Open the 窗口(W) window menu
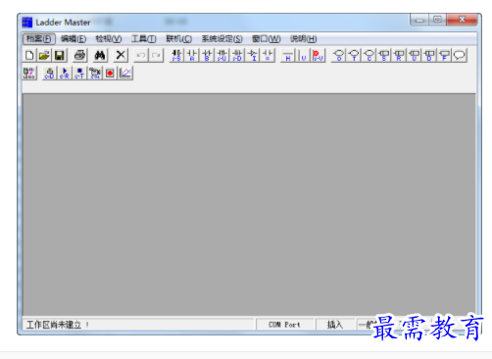The image size is (492, 359). [266, 39]
